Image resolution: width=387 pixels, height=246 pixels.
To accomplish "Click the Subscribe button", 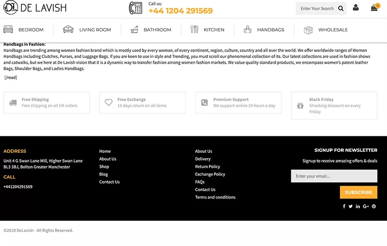I will click(x=358, y=192).
